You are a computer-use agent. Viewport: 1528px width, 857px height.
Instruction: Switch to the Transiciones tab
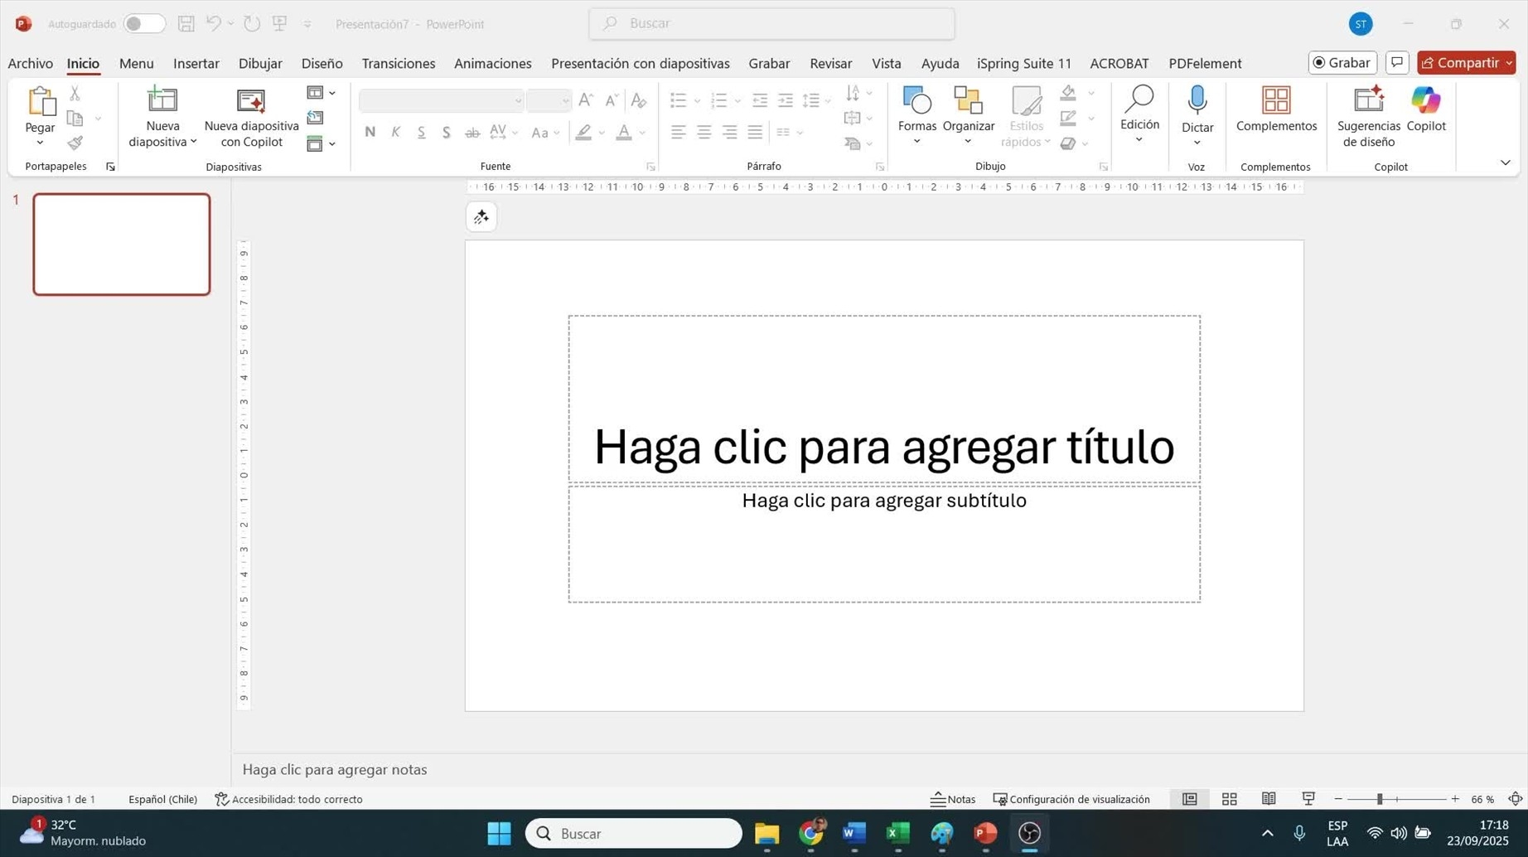click(x=398, y=64)
